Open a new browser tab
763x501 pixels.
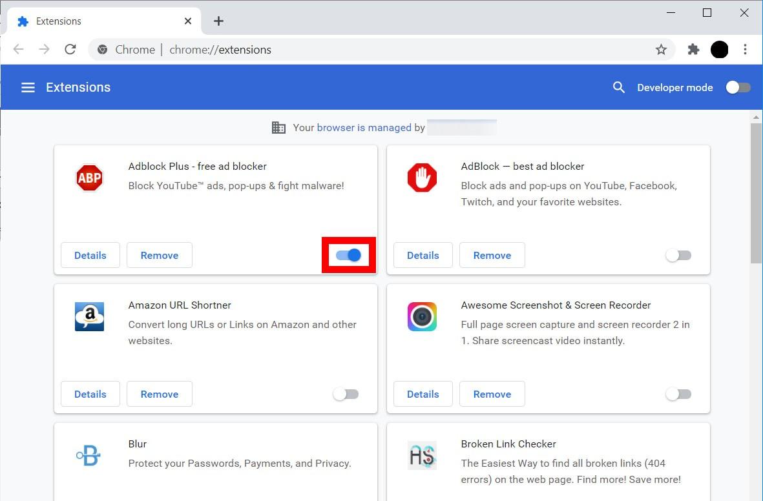pos(218,21)
